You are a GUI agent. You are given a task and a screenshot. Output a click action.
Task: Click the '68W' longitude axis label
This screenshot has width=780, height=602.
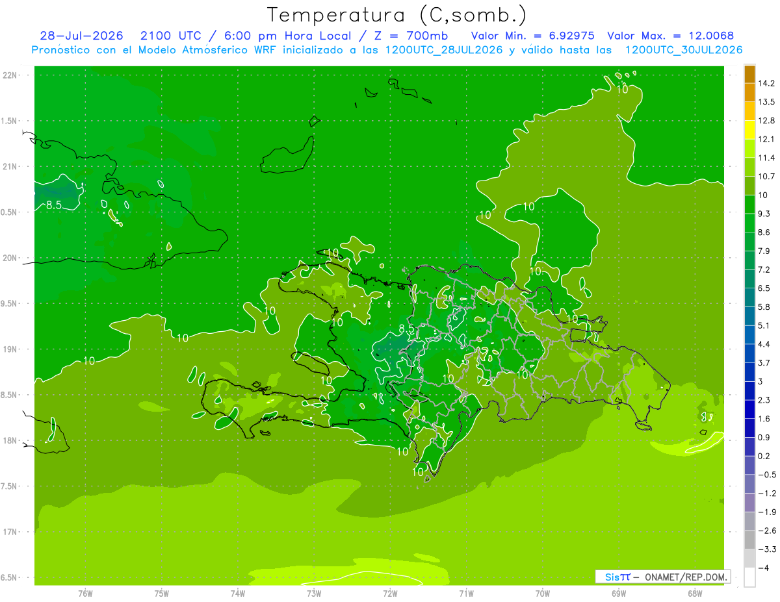[x=694, y=593]
